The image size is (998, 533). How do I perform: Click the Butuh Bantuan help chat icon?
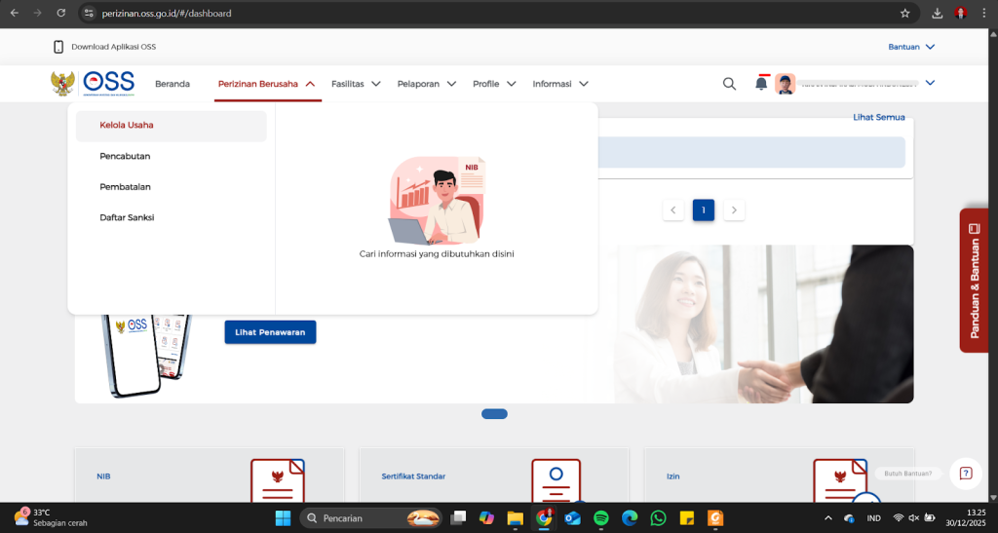[965, 474]
